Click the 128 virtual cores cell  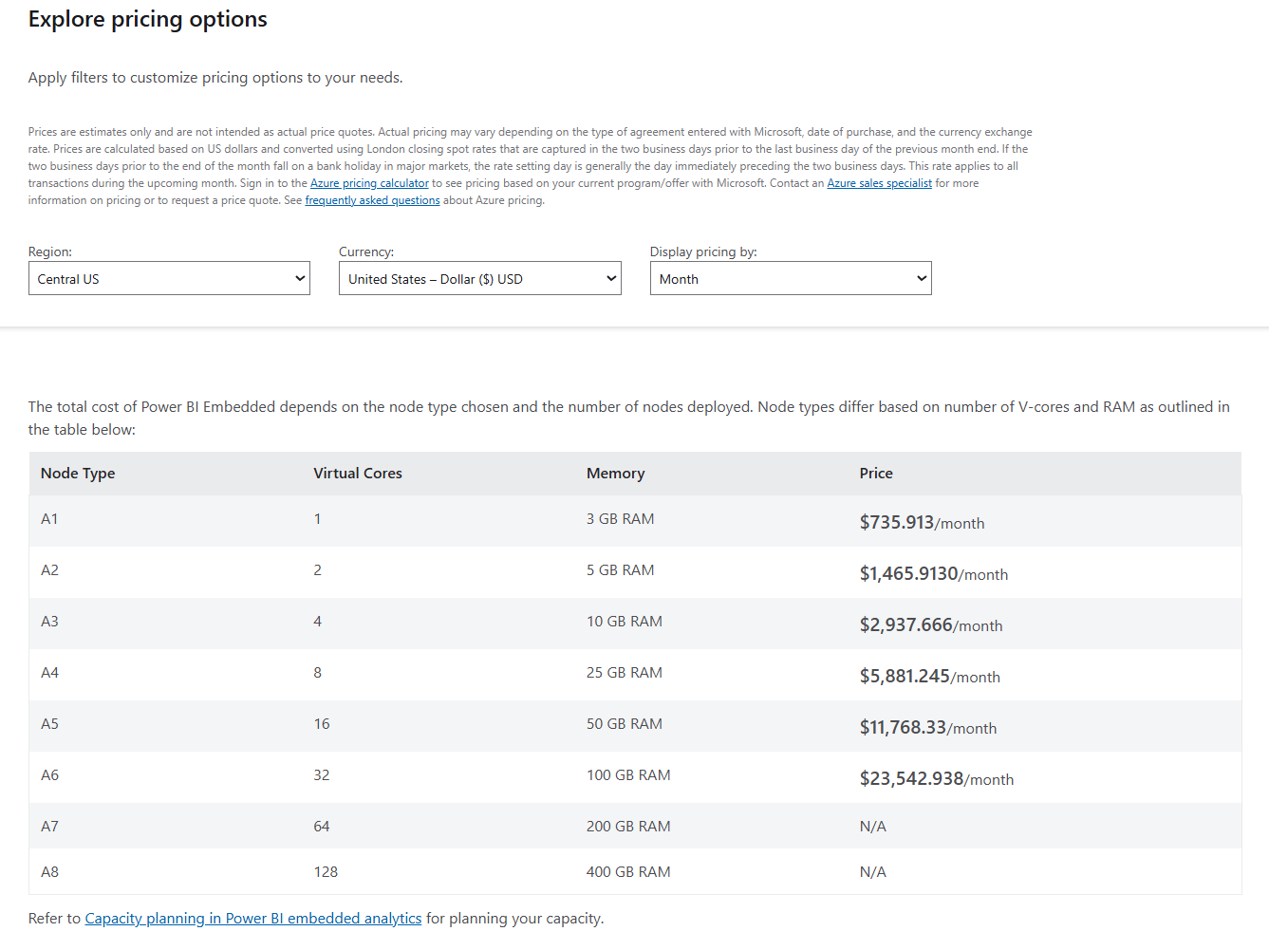(x=326, y=872)
